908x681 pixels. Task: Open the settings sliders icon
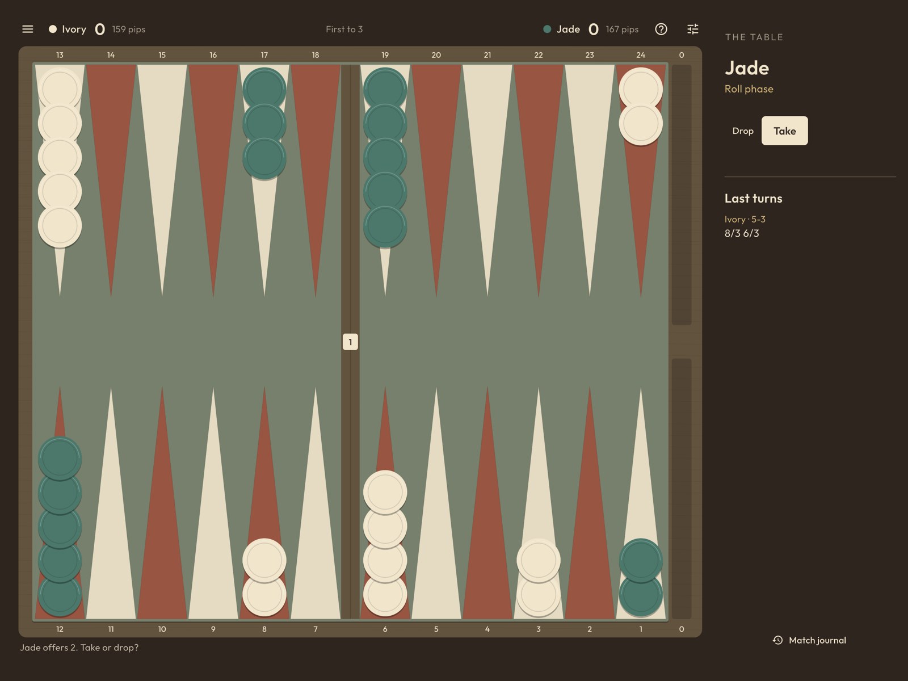[693, 29]
